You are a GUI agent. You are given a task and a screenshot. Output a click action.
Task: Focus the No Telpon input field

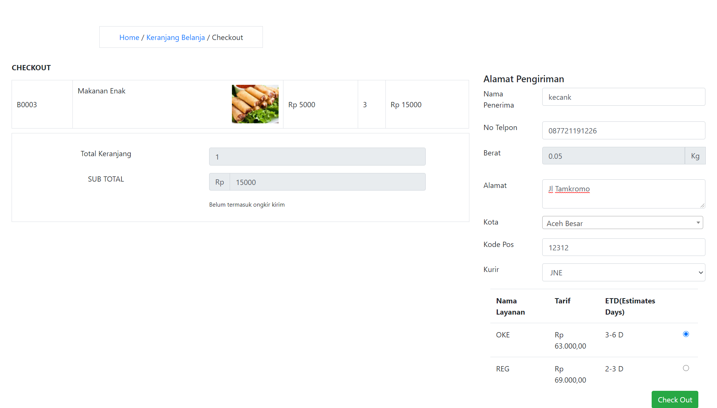(623, 131)
